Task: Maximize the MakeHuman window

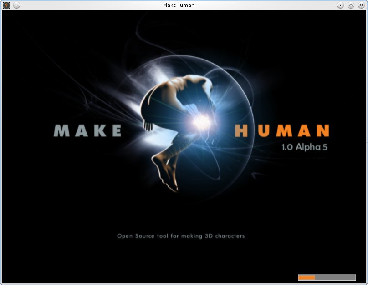Action: pos(351,5)
